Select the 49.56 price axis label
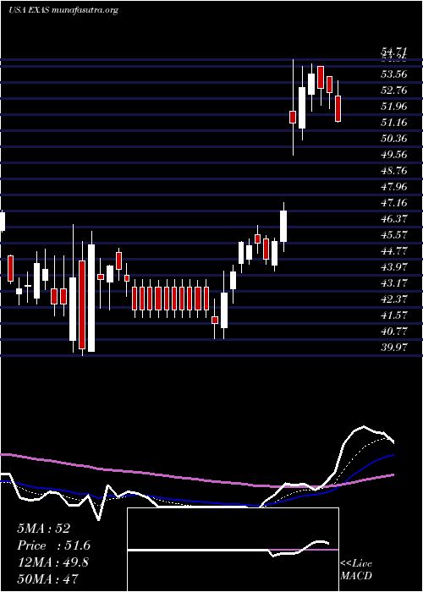This screenshot has width=423, height=592. click(394, 154)
